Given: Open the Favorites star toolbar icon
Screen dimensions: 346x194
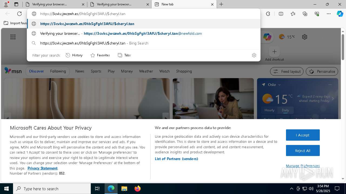Looking at the screenshot, I should [293, 14].
